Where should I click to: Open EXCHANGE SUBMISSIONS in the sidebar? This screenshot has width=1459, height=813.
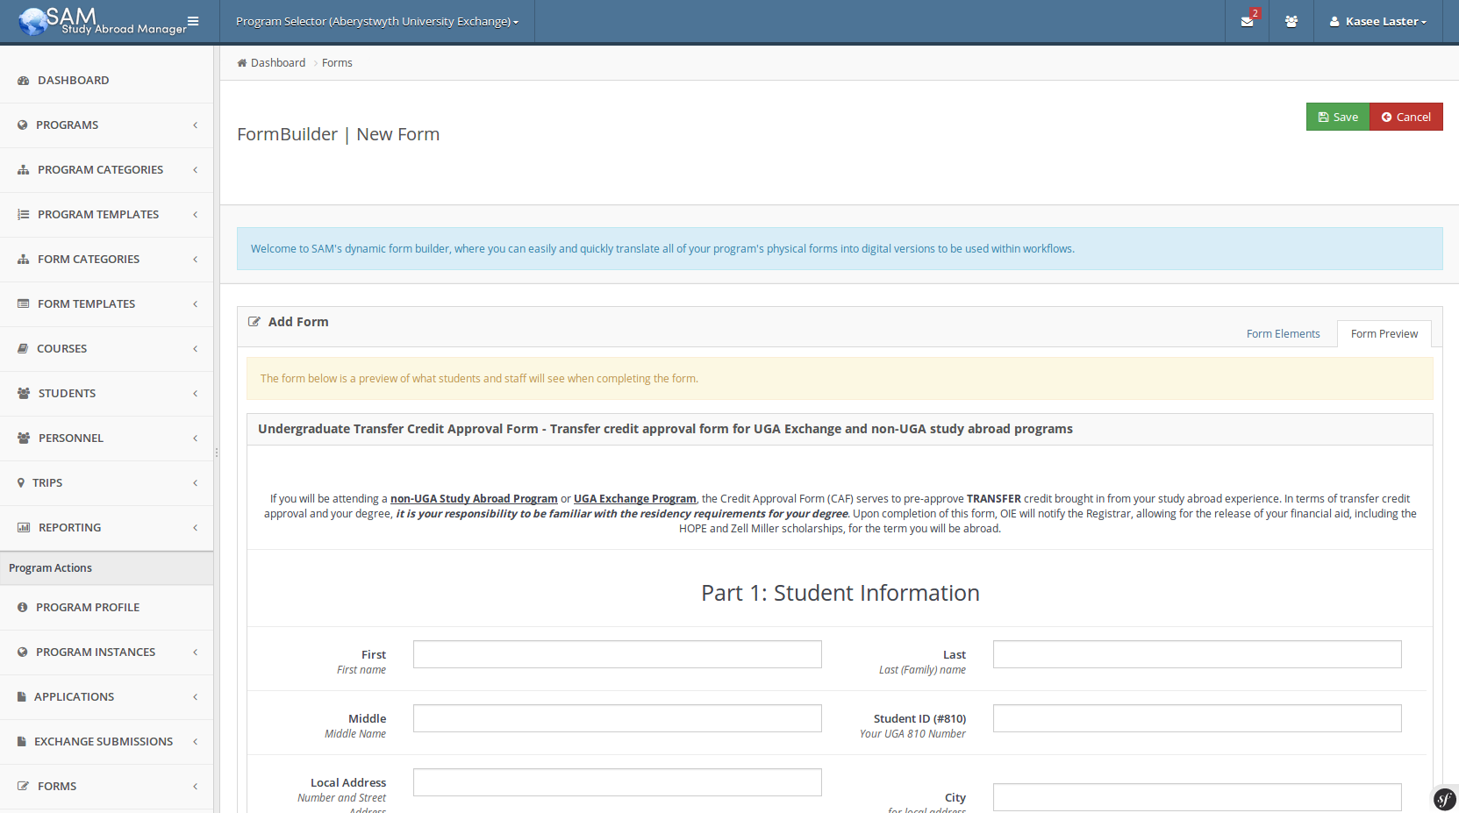106,742
